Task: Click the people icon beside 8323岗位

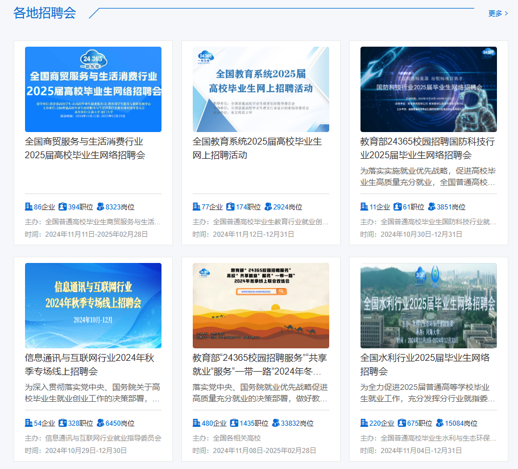Action: (101, 207)
